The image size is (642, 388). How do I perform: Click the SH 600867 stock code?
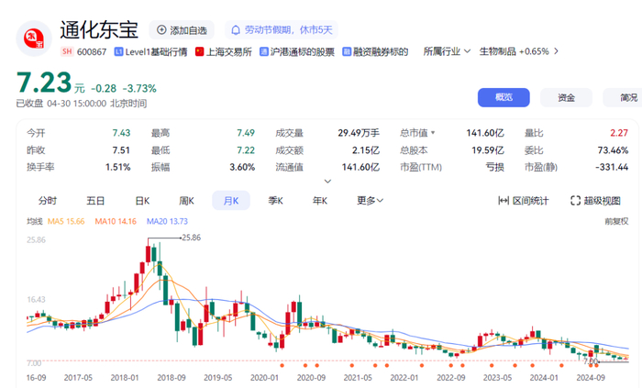(x=83, y=51)
